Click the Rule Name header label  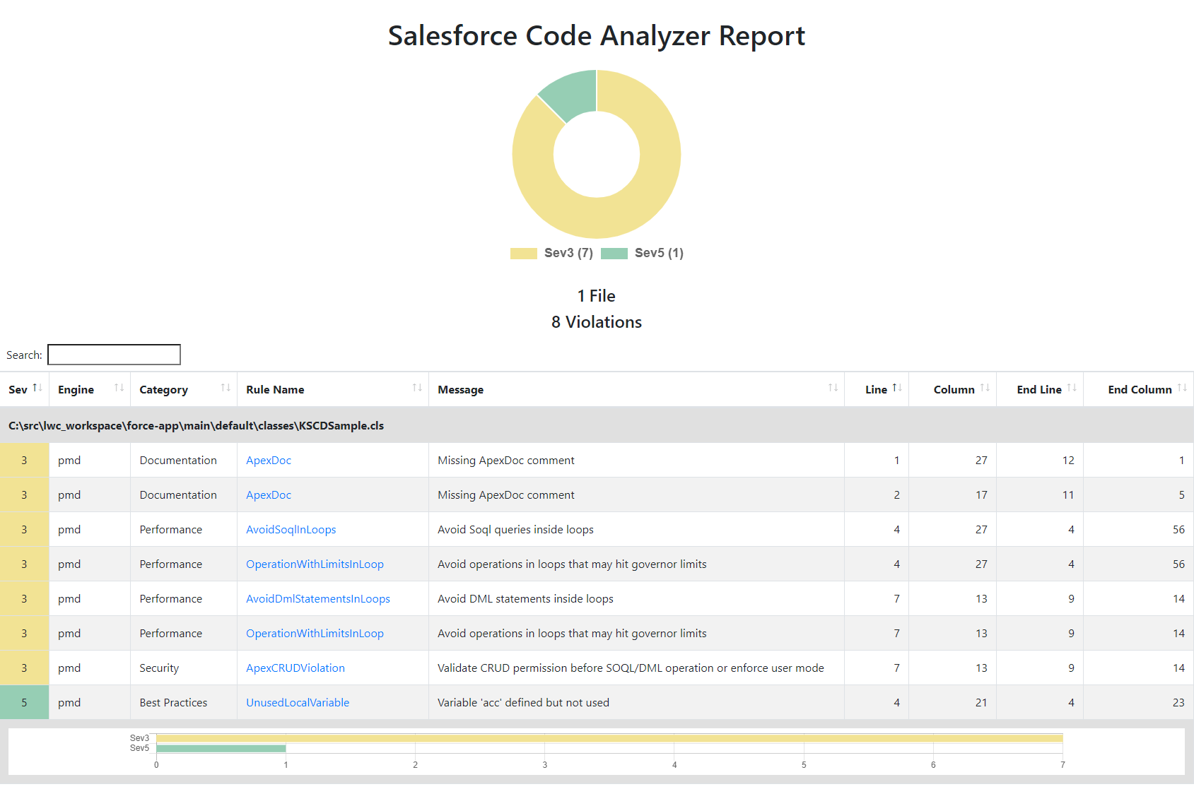[x=275, y=390]
